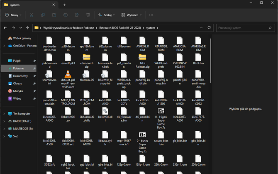Screen dimensions: 278x174
Task: Open Pulpit in the sidebar
Action: pos(19,61)
